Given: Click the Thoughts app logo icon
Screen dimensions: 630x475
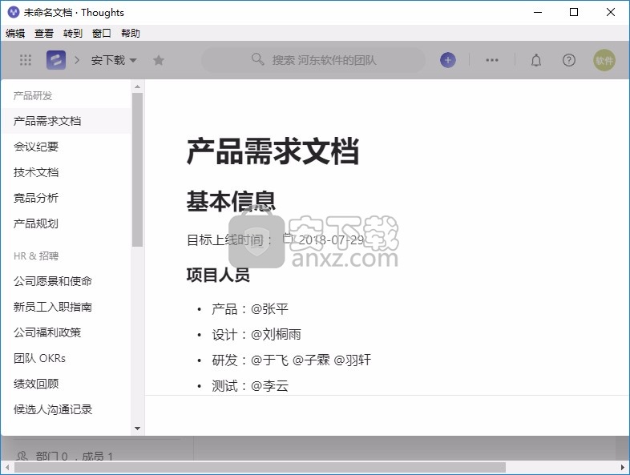Looking at the screenshot, I should 56,60.
